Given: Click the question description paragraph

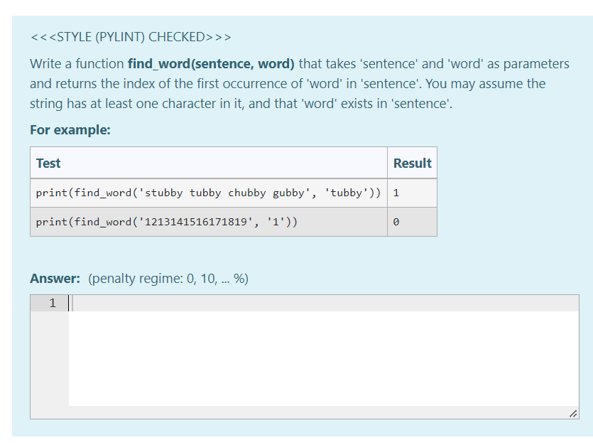Looking at the screenshot, I should point(284,83).
